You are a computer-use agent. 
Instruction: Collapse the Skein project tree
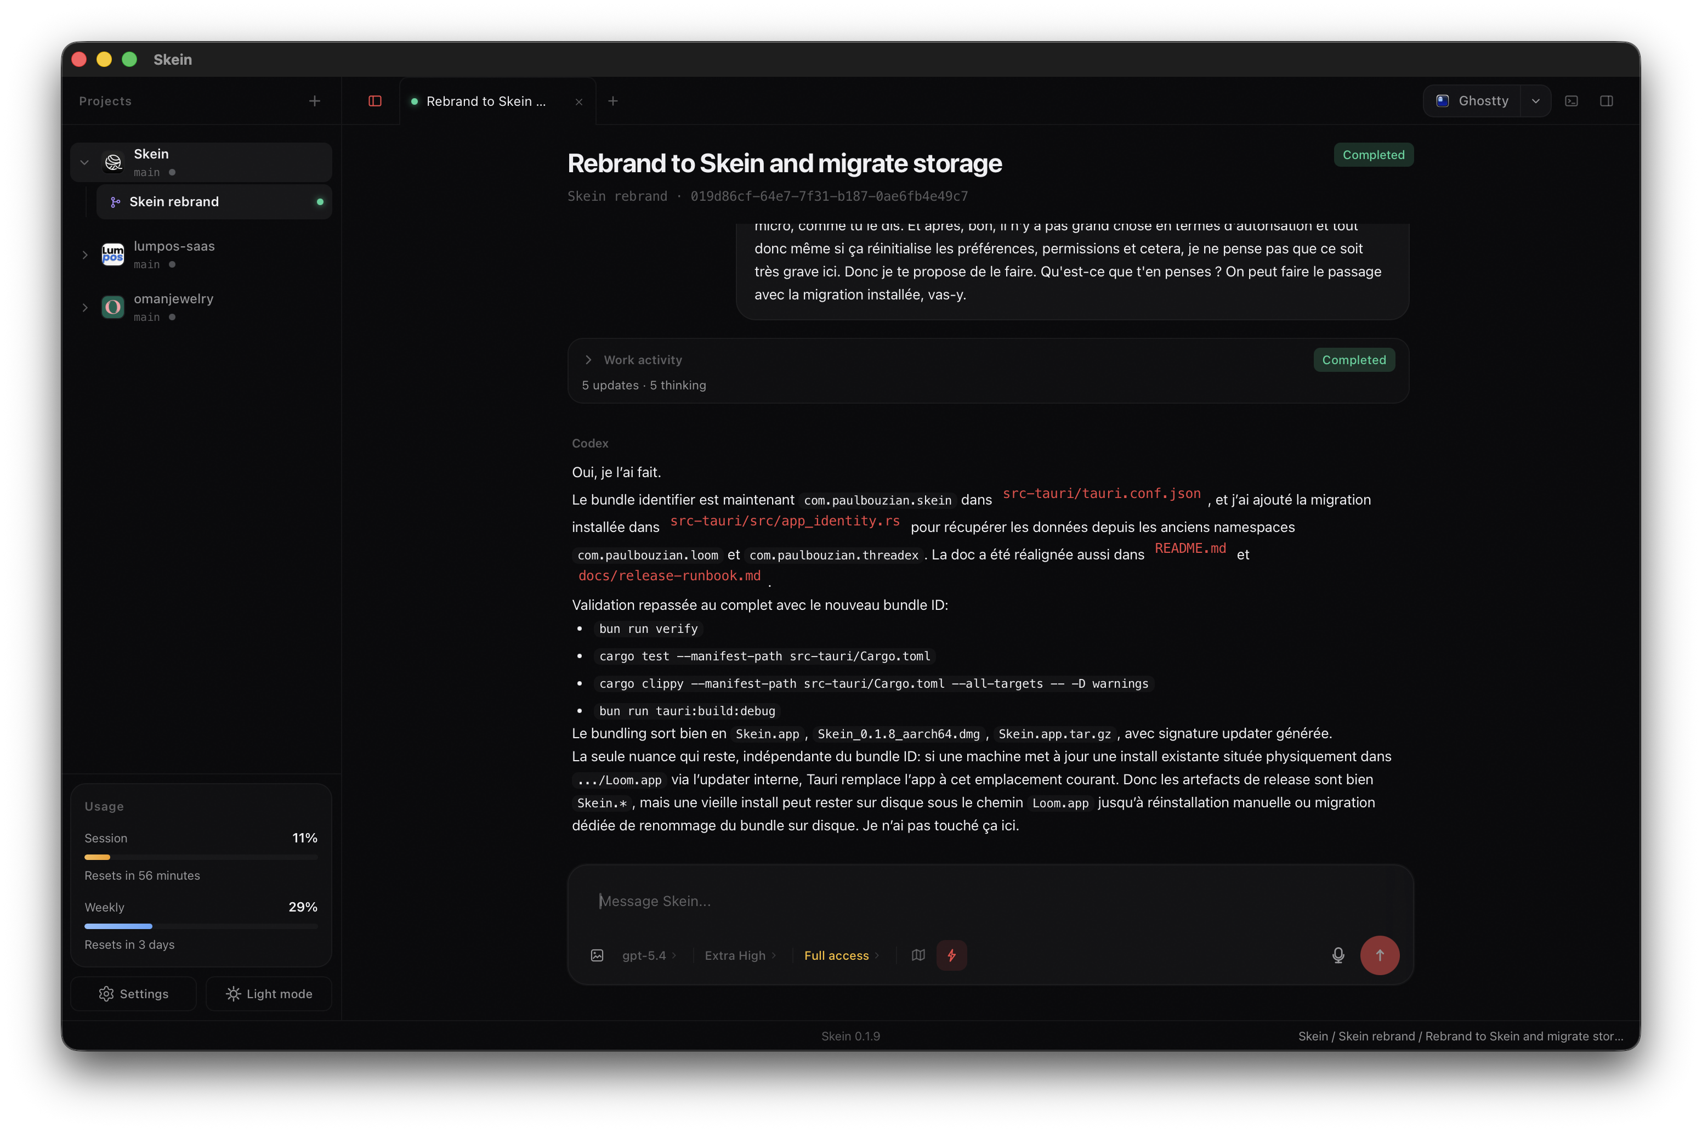pyautogui.click(x=84, y=162)
